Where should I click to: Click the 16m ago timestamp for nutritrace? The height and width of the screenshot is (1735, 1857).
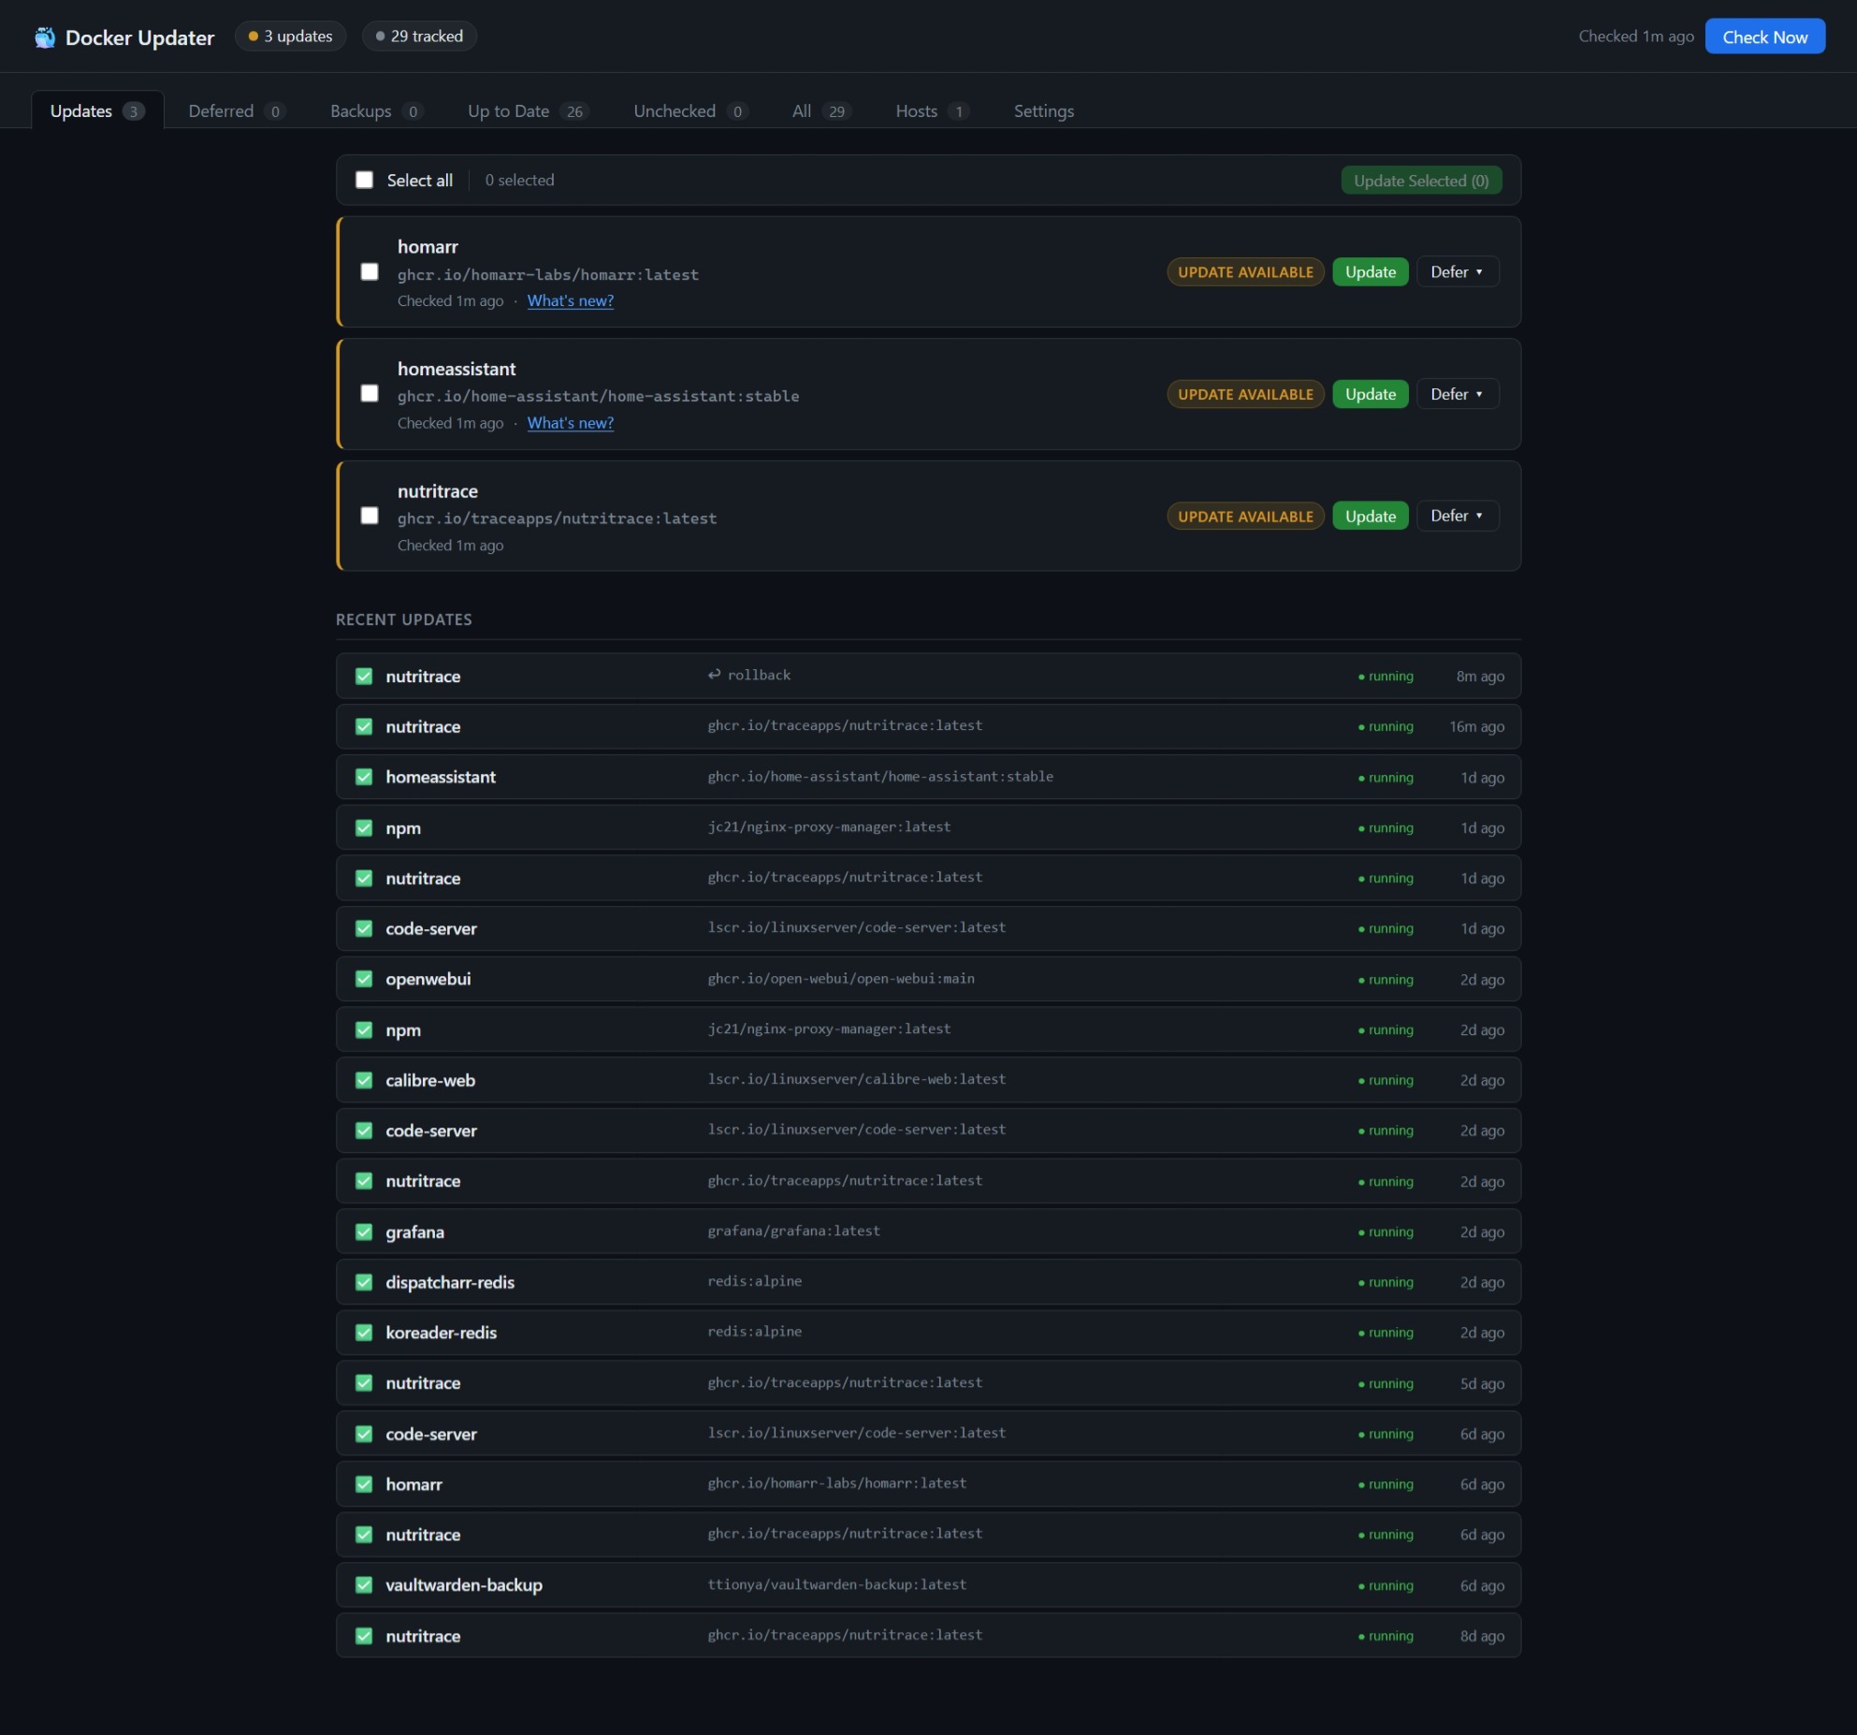(1477, 726)
